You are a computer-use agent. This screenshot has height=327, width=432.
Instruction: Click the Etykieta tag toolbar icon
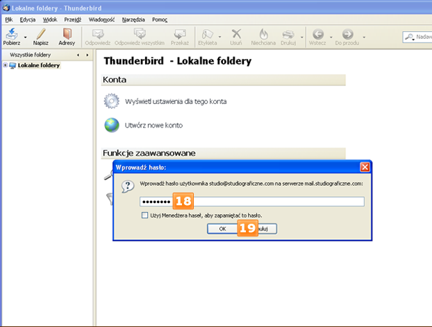point(207,34)
